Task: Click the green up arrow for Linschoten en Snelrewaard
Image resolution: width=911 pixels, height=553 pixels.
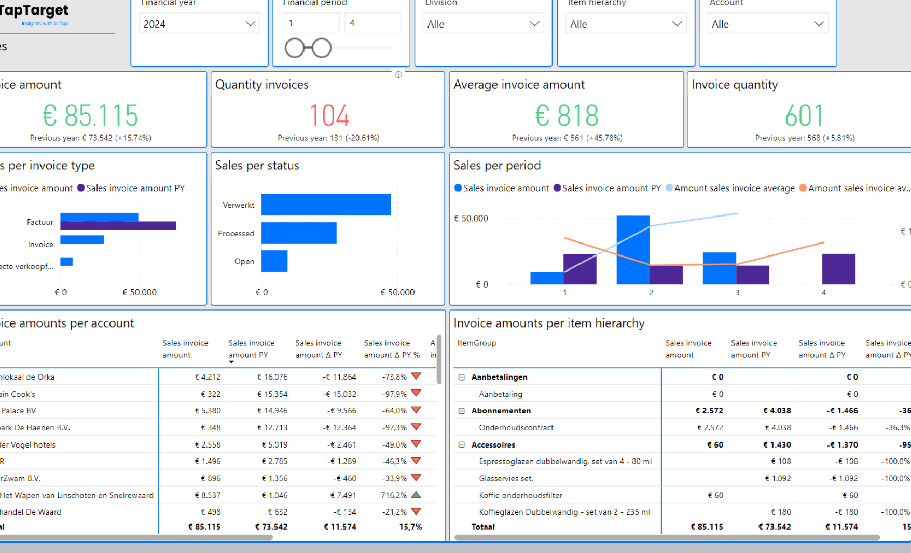Action: [416, 495]
